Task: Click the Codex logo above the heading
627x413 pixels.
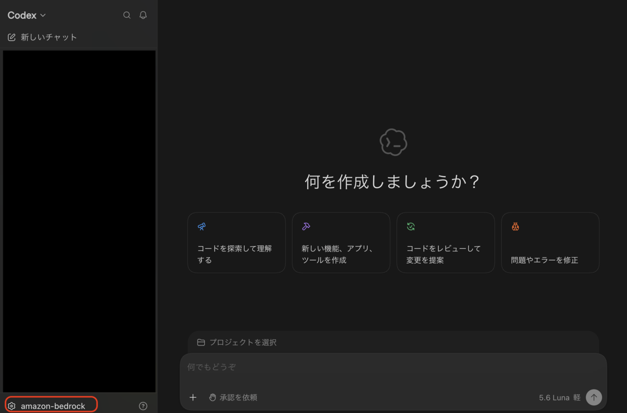Action: pyautogui.click(x=393, y=142)
